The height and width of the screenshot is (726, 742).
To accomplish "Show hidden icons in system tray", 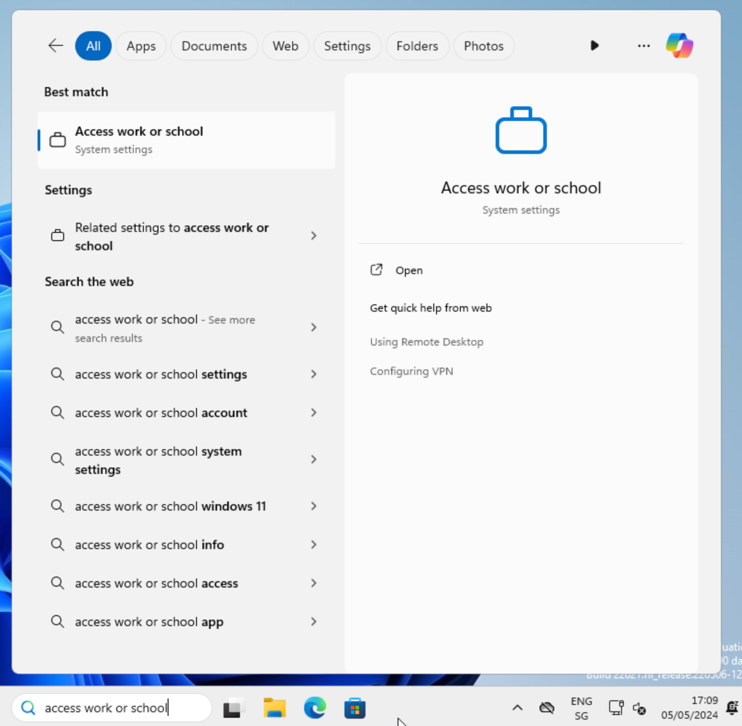I will pyautogui.click(x=517, y=708).
